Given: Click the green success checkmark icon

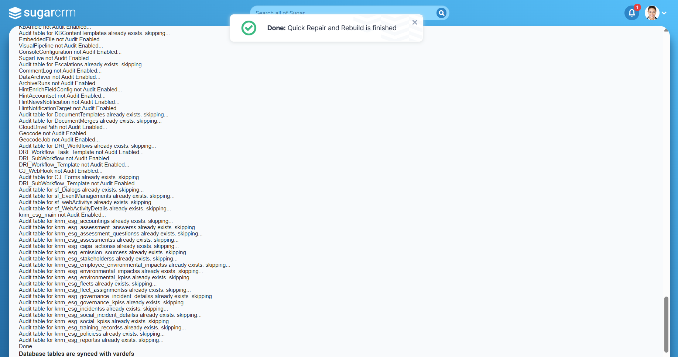Looking at the screenshot, I should click(249, 28).
